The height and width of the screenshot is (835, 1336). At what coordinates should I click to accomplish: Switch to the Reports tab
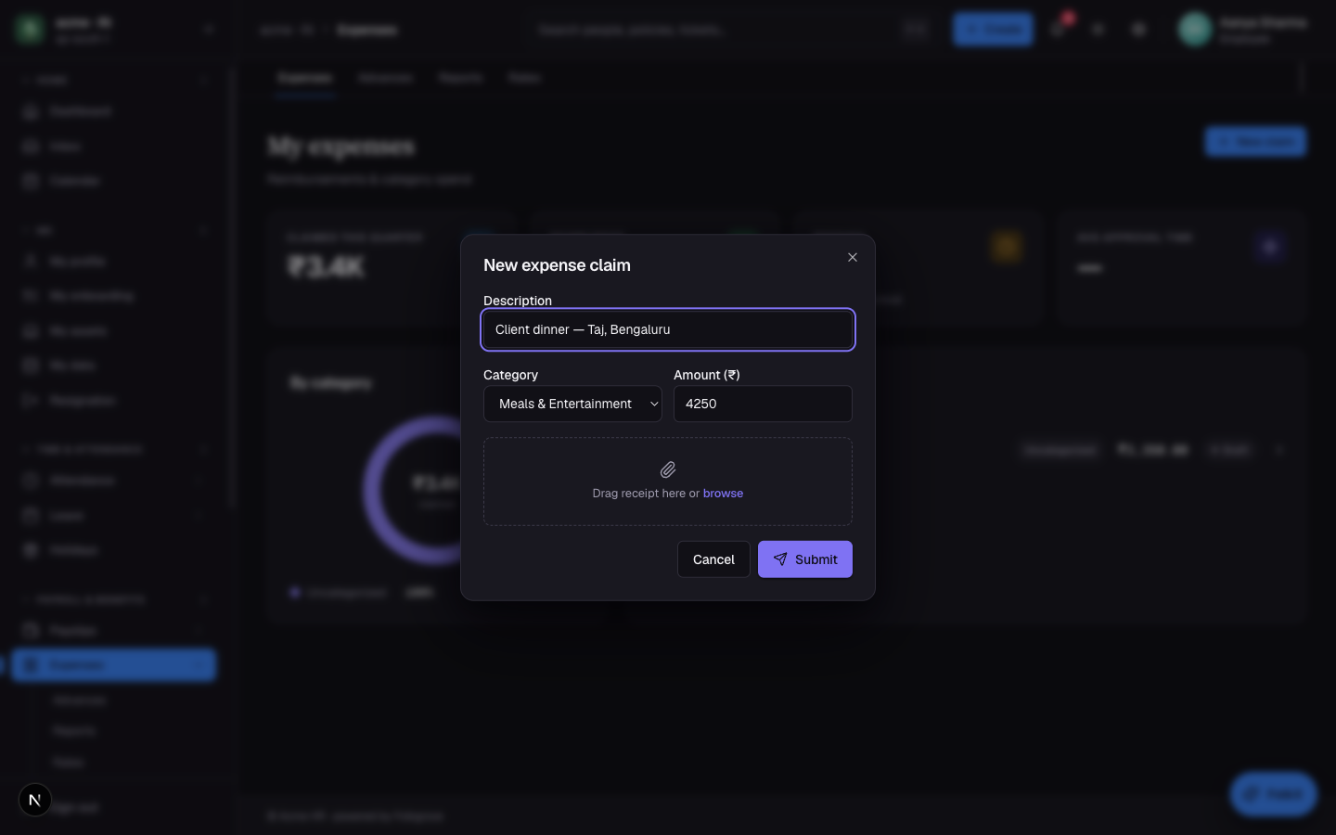tap(461, 78)
